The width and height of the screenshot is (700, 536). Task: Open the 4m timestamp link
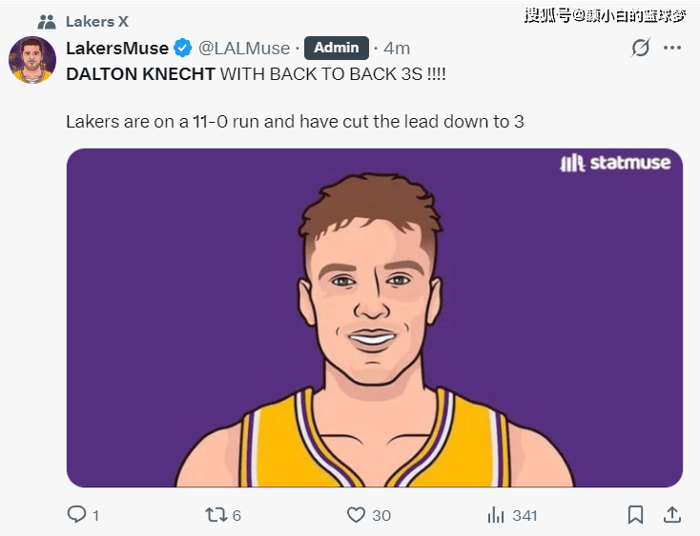[397, 48]
